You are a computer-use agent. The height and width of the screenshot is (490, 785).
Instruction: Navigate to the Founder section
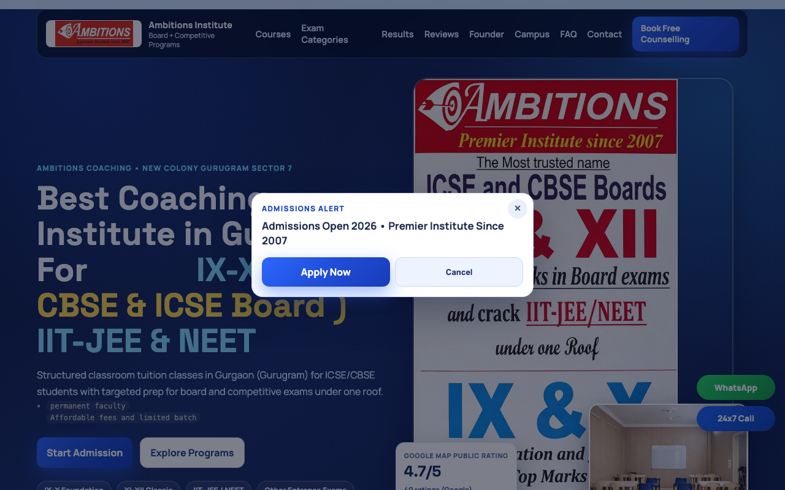tap(486, 34)
